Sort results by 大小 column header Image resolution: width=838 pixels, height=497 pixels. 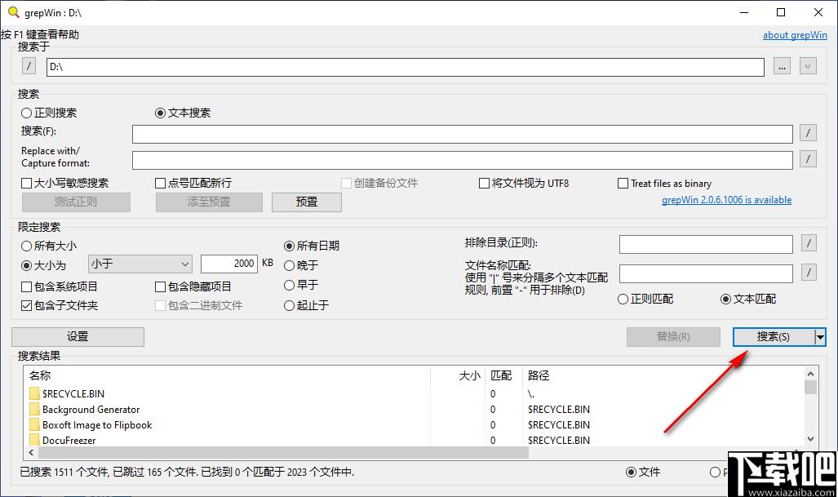coord(458,375)
